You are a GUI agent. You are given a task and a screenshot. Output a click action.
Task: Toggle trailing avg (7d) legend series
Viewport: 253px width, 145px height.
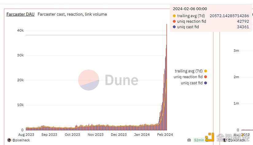(191, 71)
